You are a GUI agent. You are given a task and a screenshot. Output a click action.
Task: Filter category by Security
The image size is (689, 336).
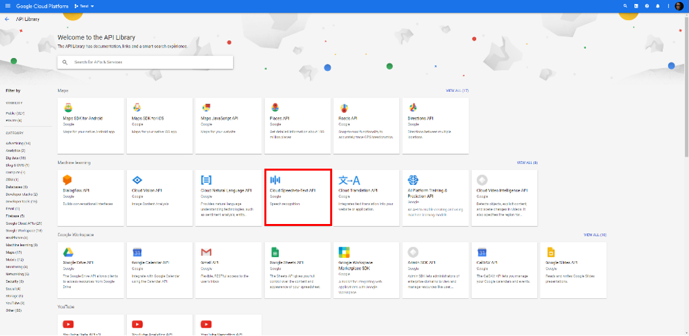click(x=14, y=281)
